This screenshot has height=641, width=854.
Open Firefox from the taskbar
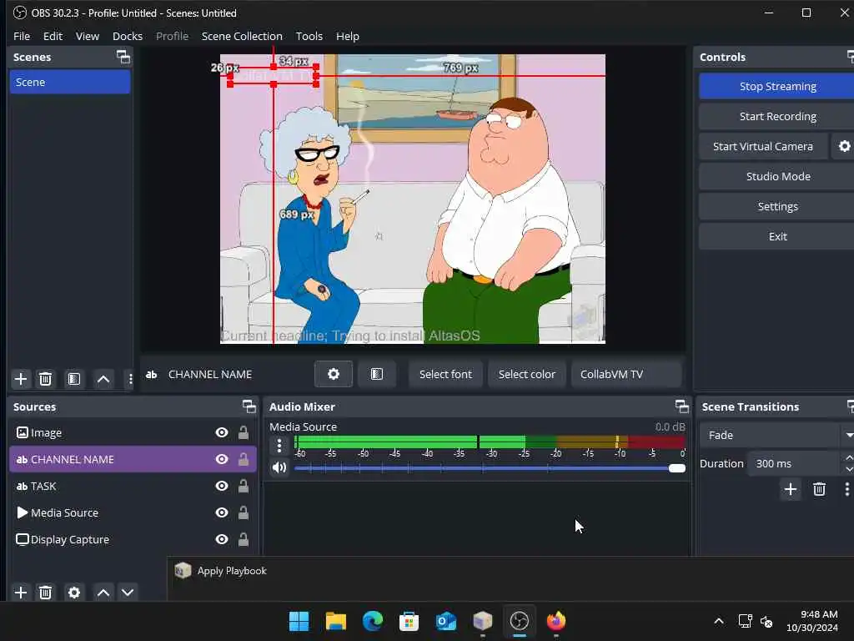[x=556, y=621]
